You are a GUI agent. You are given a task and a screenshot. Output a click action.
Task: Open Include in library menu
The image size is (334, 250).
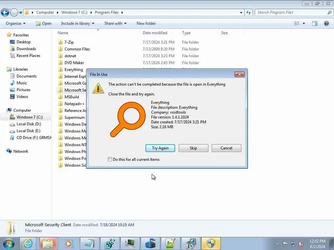pos(78,23)
